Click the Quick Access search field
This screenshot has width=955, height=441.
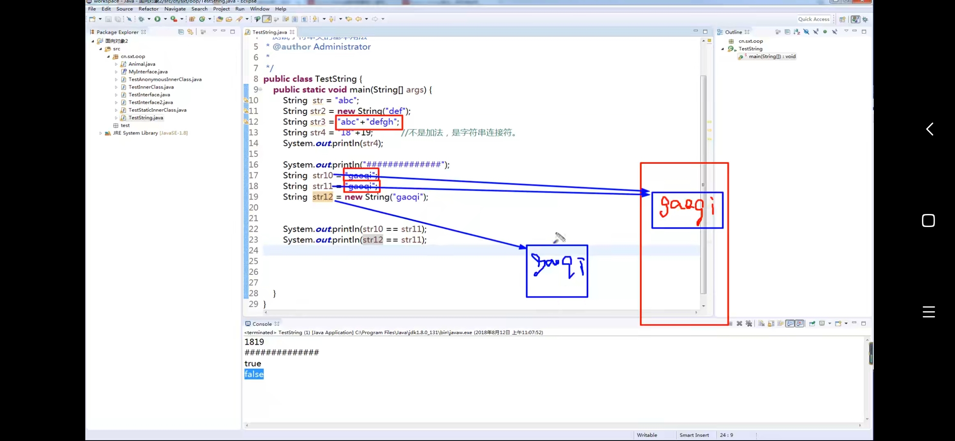813,19
